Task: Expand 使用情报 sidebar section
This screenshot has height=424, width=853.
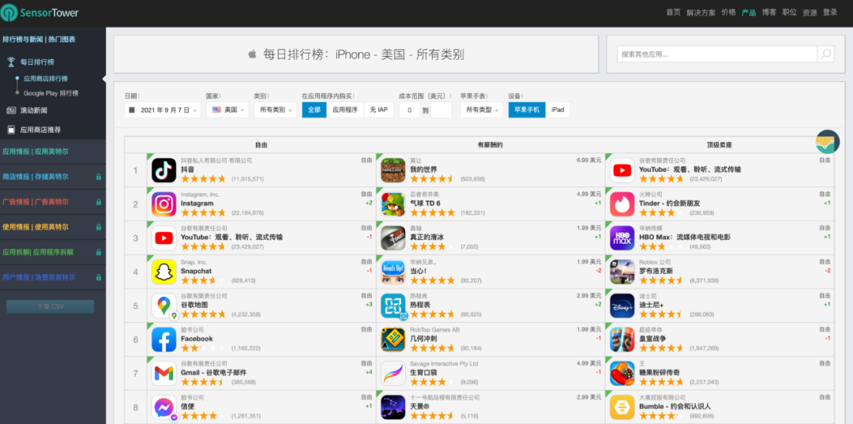Action: click(53, 227)
